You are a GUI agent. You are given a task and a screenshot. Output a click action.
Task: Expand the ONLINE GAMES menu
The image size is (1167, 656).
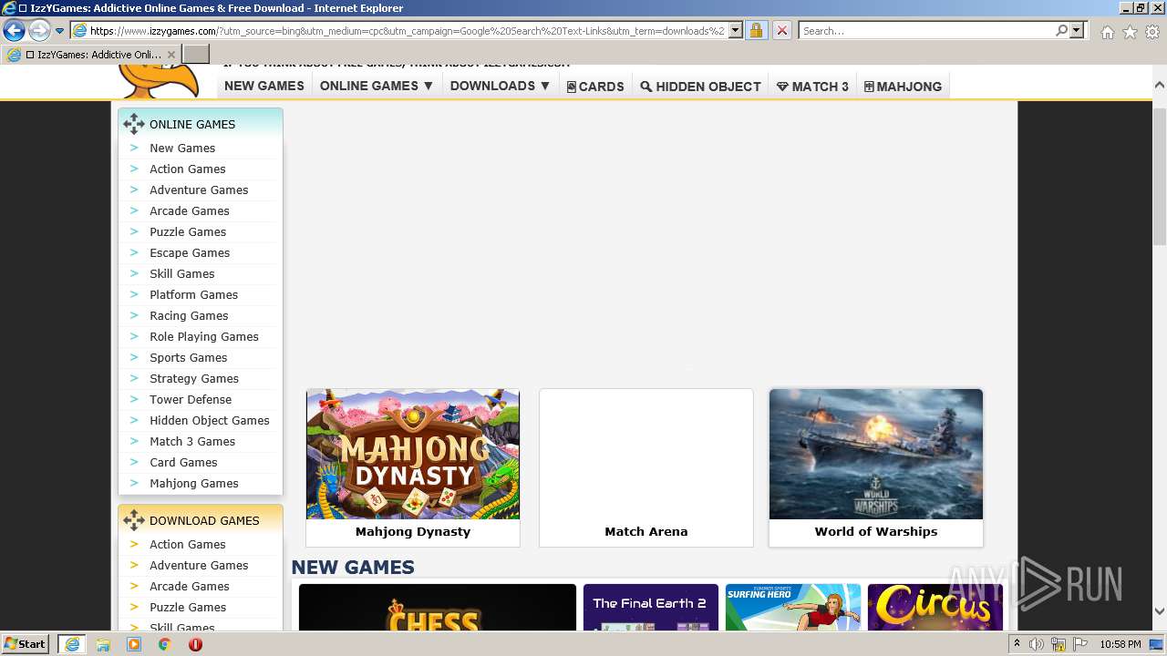377,86
